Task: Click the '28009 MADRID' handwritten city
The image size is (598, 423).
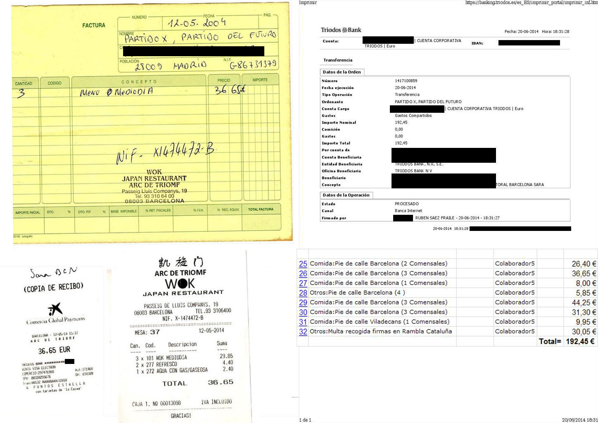Action: click(171, 65)
